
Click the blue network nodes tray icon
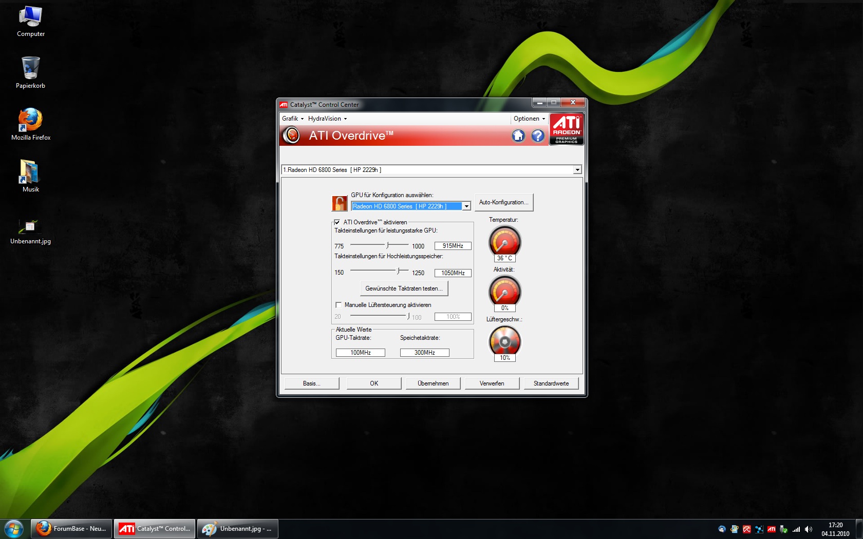759,529
